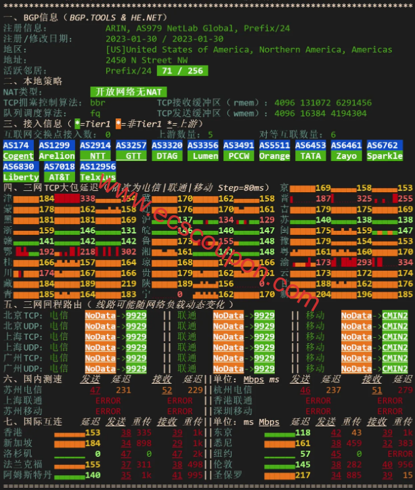Click the AS6461 label
Viewport: 415px width, 490px height.
346,145
